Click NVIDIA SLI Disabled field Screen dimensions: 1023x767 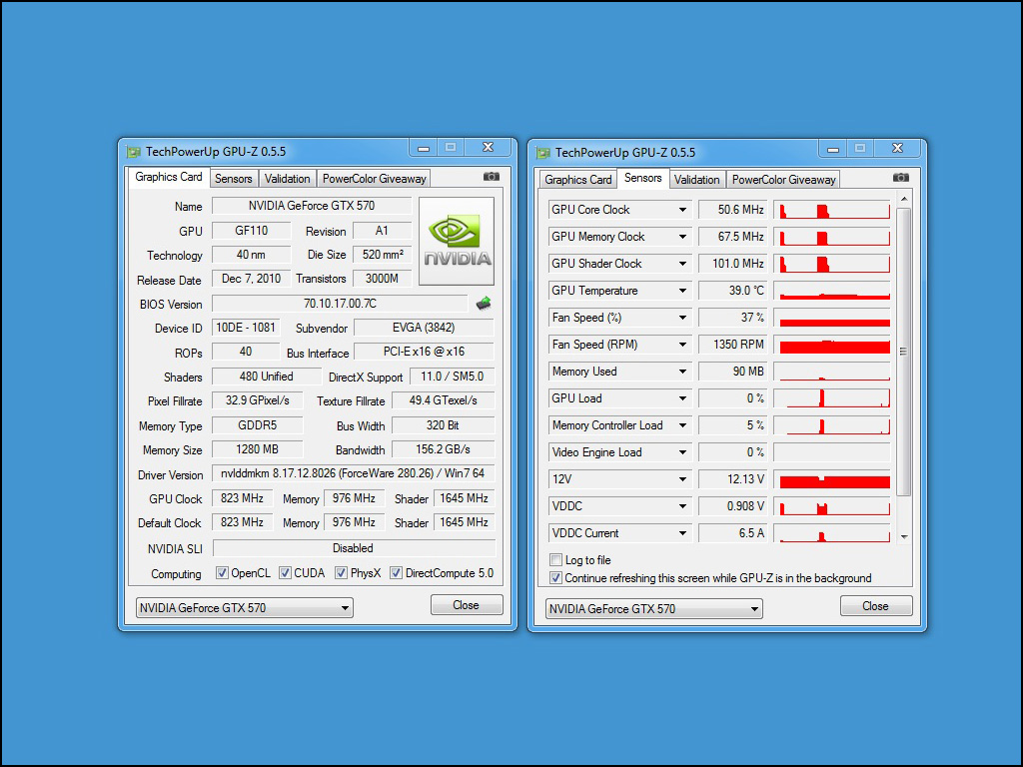[x=353, y=548]
